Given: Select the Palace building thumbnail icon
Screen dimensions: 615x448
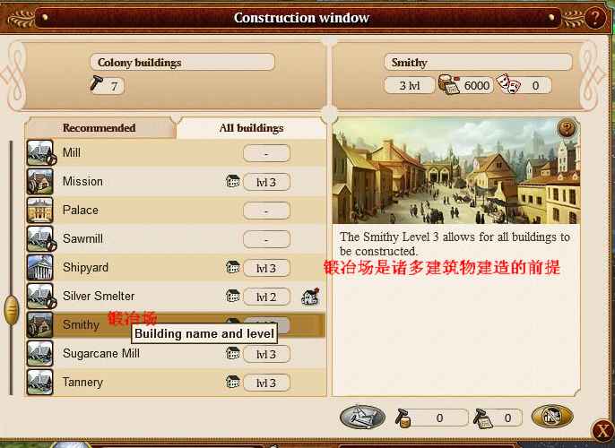Looking at the screenshot, I should coord(40,210).
